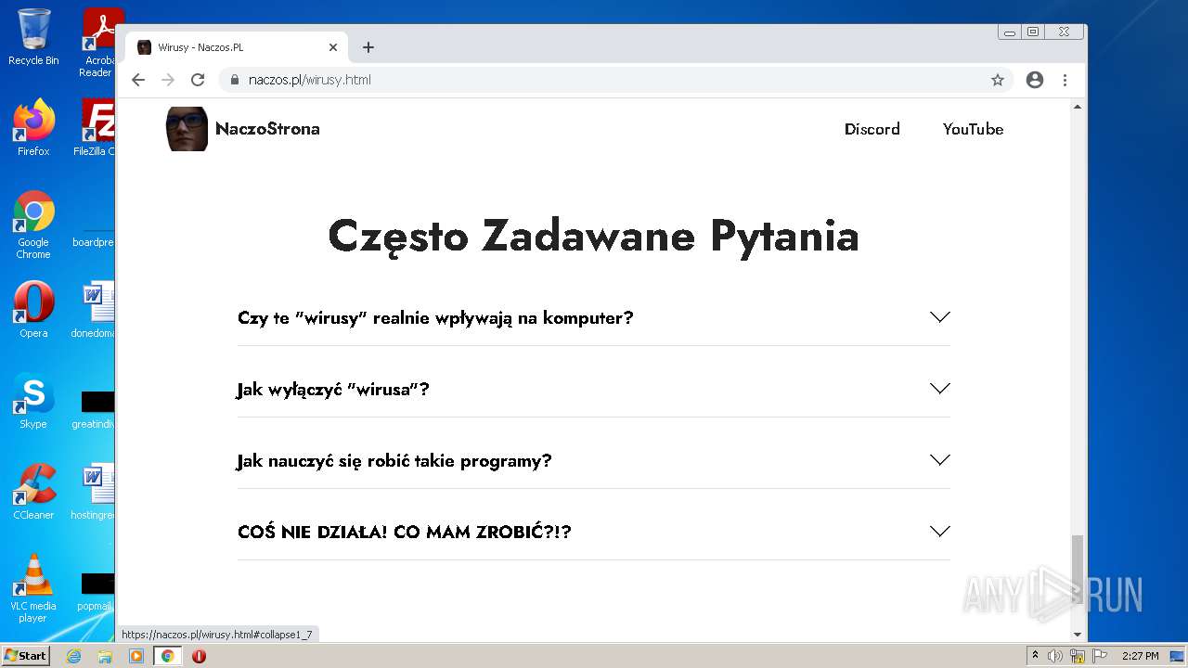Open a new tab with the plus button
Screen dimensions: 1188x668
click(x=368, y=47)
